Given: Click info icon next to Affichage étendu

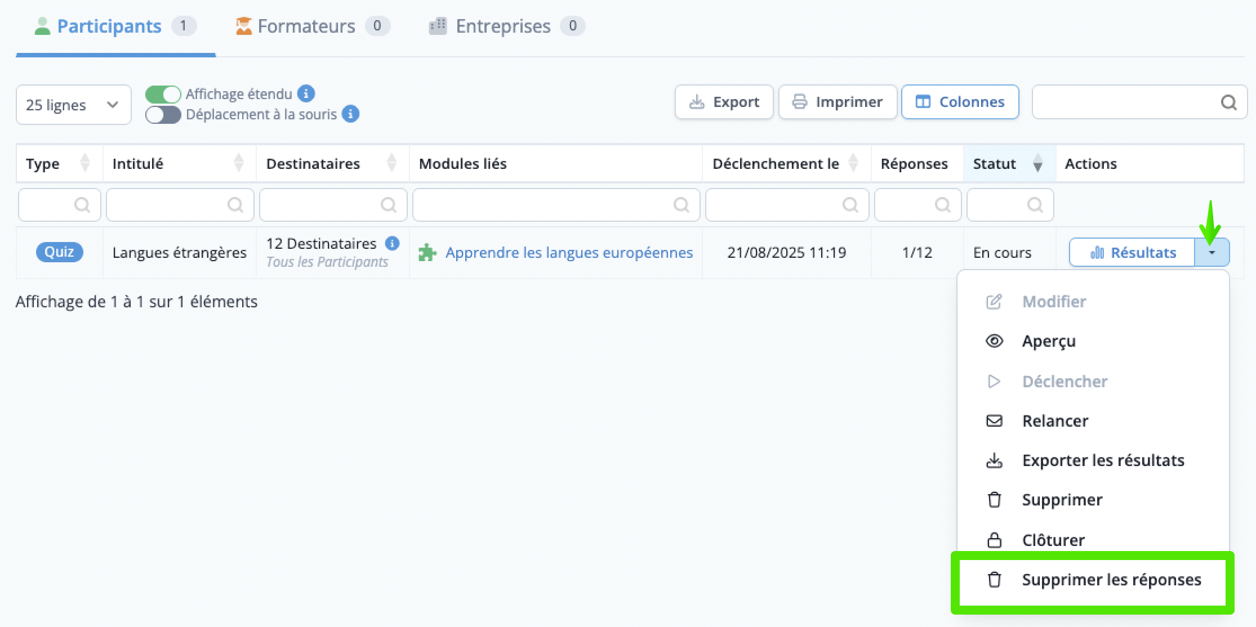Looking at the screenshot, I should coord(306,93).
